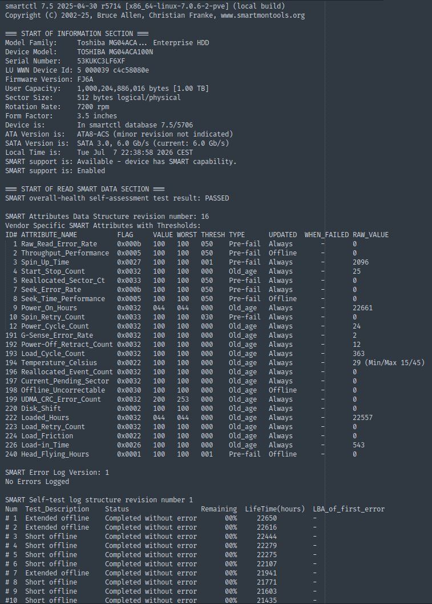
Task: Click the Temperature_Celsius attribute row name
Action: (x=59, y=362)
